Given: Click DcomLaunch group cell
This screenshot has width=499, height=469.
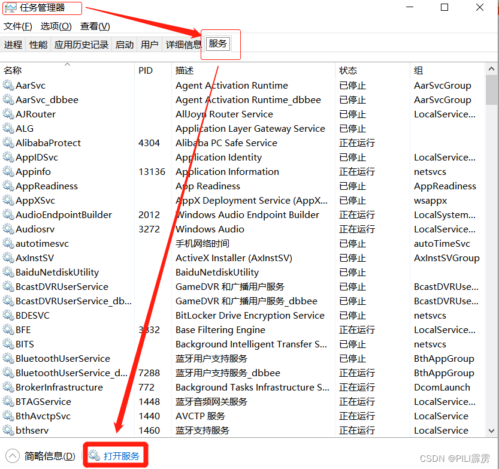Looking at the screenshot, I should coord(441,387).
